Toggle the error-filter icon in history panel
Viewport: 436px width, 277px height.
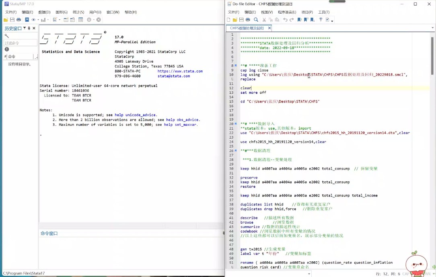(7, 49)
